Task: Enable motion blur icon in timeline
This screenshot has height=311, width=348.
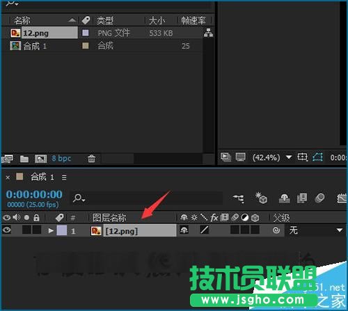Action: point(319,198)
